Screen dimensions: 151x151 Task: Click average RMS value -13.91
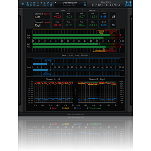93,17
